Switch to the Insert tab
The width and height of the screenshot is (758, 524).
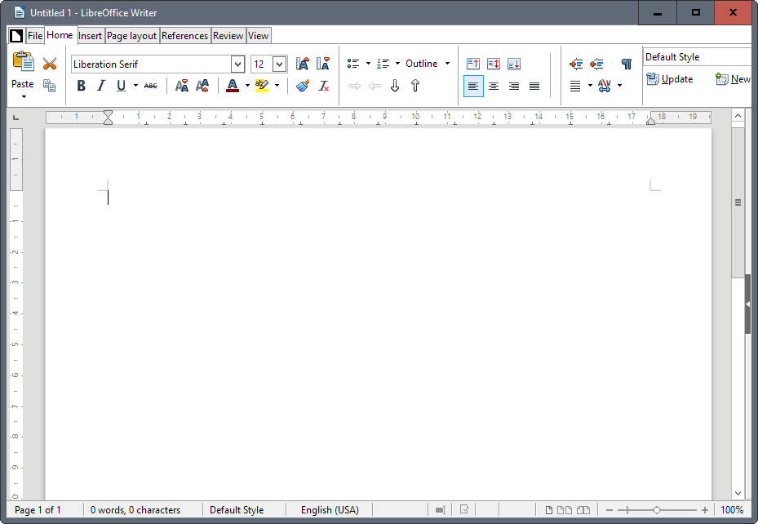tap(90, 36)
